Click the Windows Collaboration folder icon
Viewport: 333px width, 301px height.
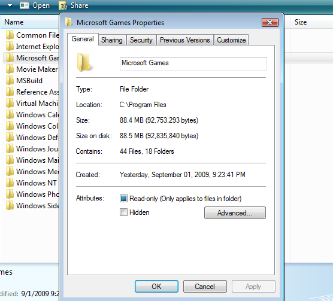click(10, 126)
